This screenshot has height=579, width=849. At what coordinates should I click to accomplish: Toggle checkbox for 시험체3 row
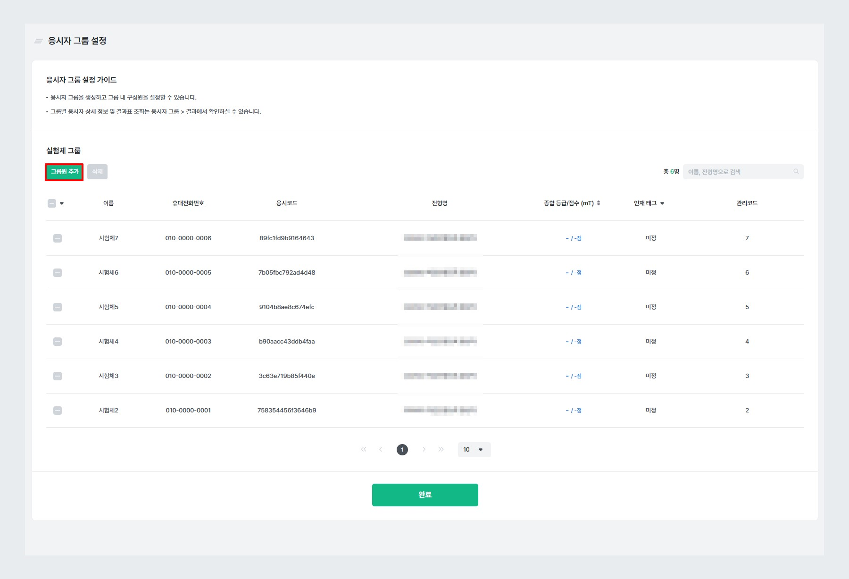(58, 376)
